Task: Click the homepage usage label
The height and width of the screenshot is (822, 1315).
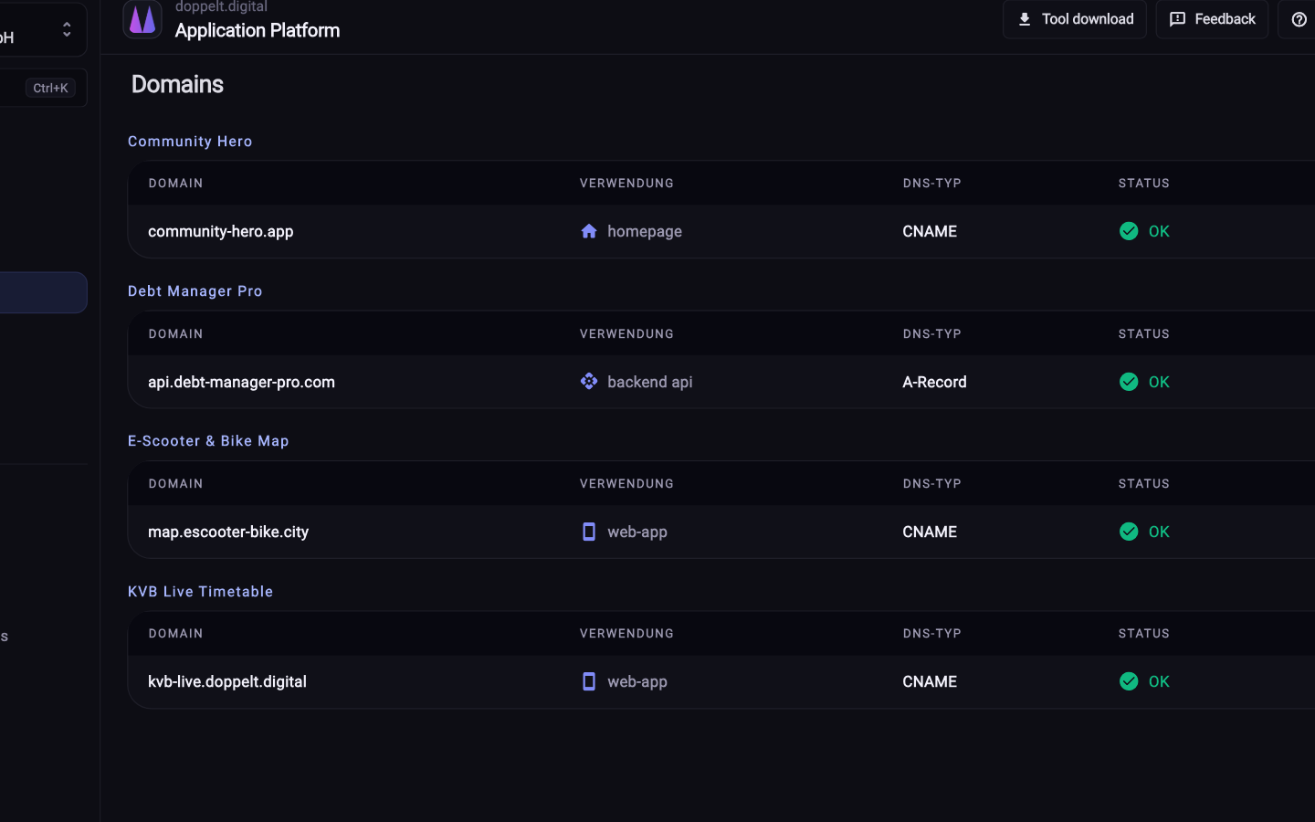Action: (x=645, y=231)
